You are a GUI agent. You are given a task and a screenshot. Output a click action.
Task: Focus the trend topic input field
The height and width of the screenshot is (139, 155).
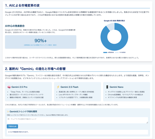tap(77, 120)
